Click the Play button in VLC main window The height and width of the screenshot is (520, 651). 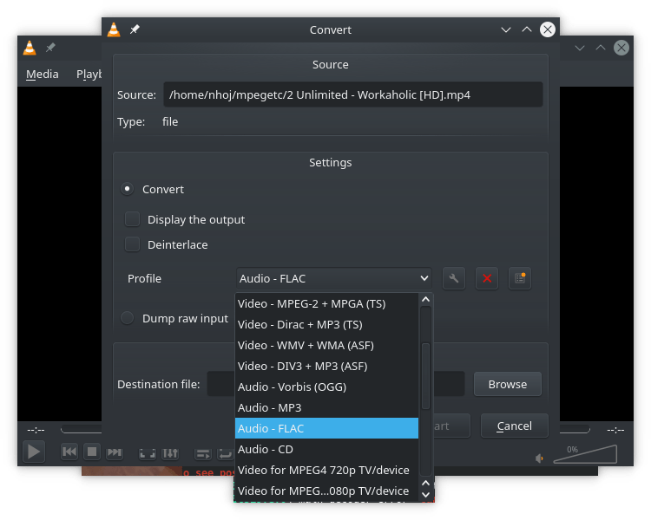pos(34,452)
